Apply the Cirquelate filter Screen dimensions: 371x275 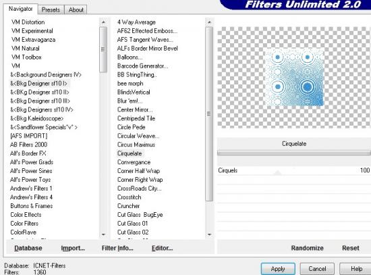coord(278,269)
